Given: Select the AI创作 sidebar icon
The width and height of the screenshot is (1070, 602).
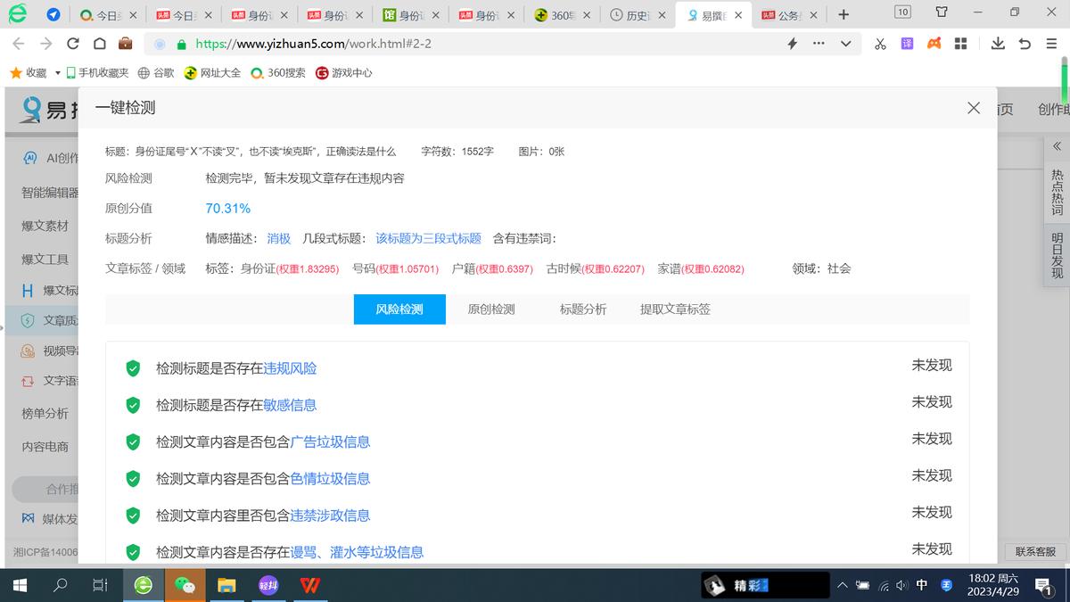Looking at the screenshot, I should [31, 158].
